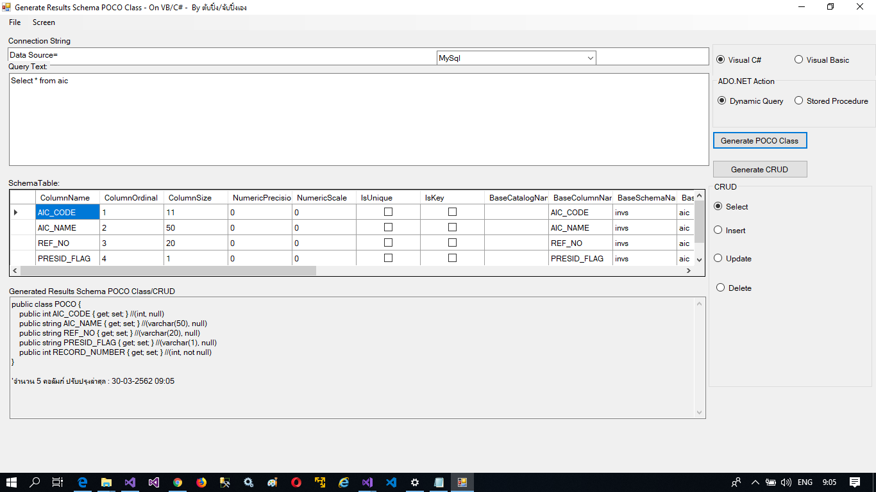Select the Visual Basic language option

[798, 60]
